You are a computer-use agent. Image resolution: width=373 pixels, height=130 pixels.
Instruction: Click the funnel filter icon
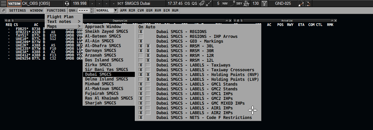(264, 3)
